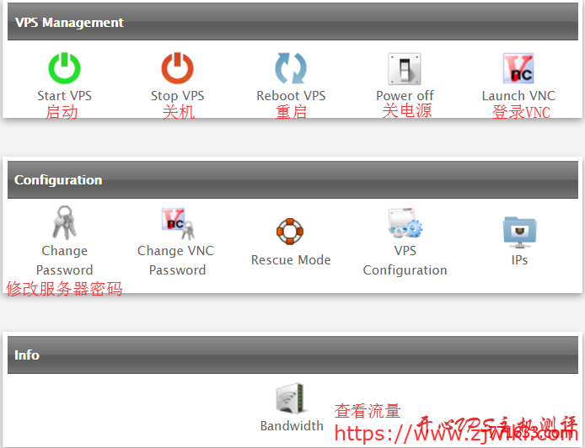Select the Stop VPS label

click(178, 96)
